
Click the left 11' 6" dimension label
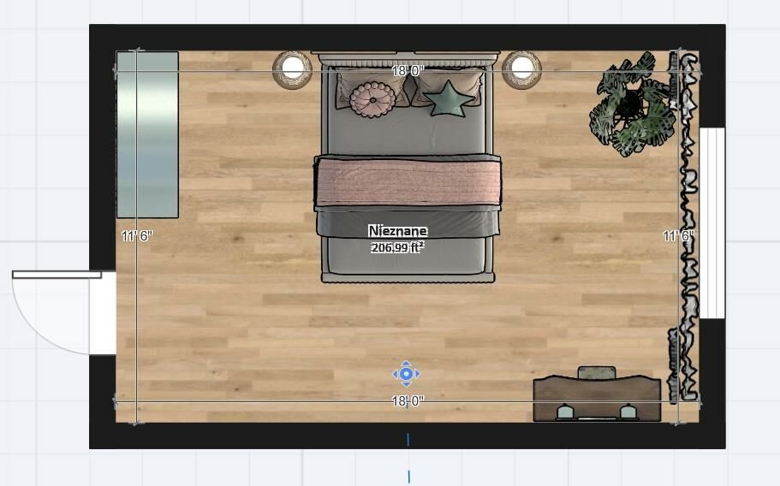coord(137,235)
